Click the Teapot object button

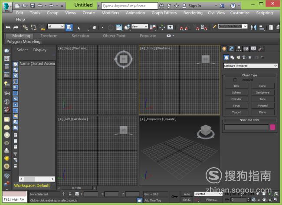click(236, 112)
